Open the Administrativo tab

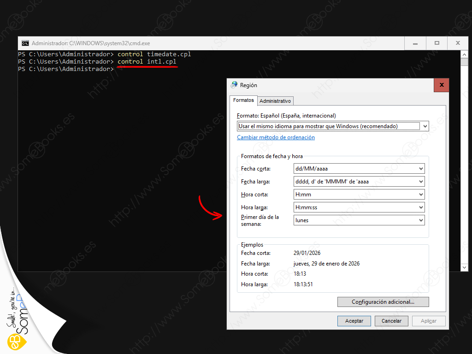pos(275,101)
